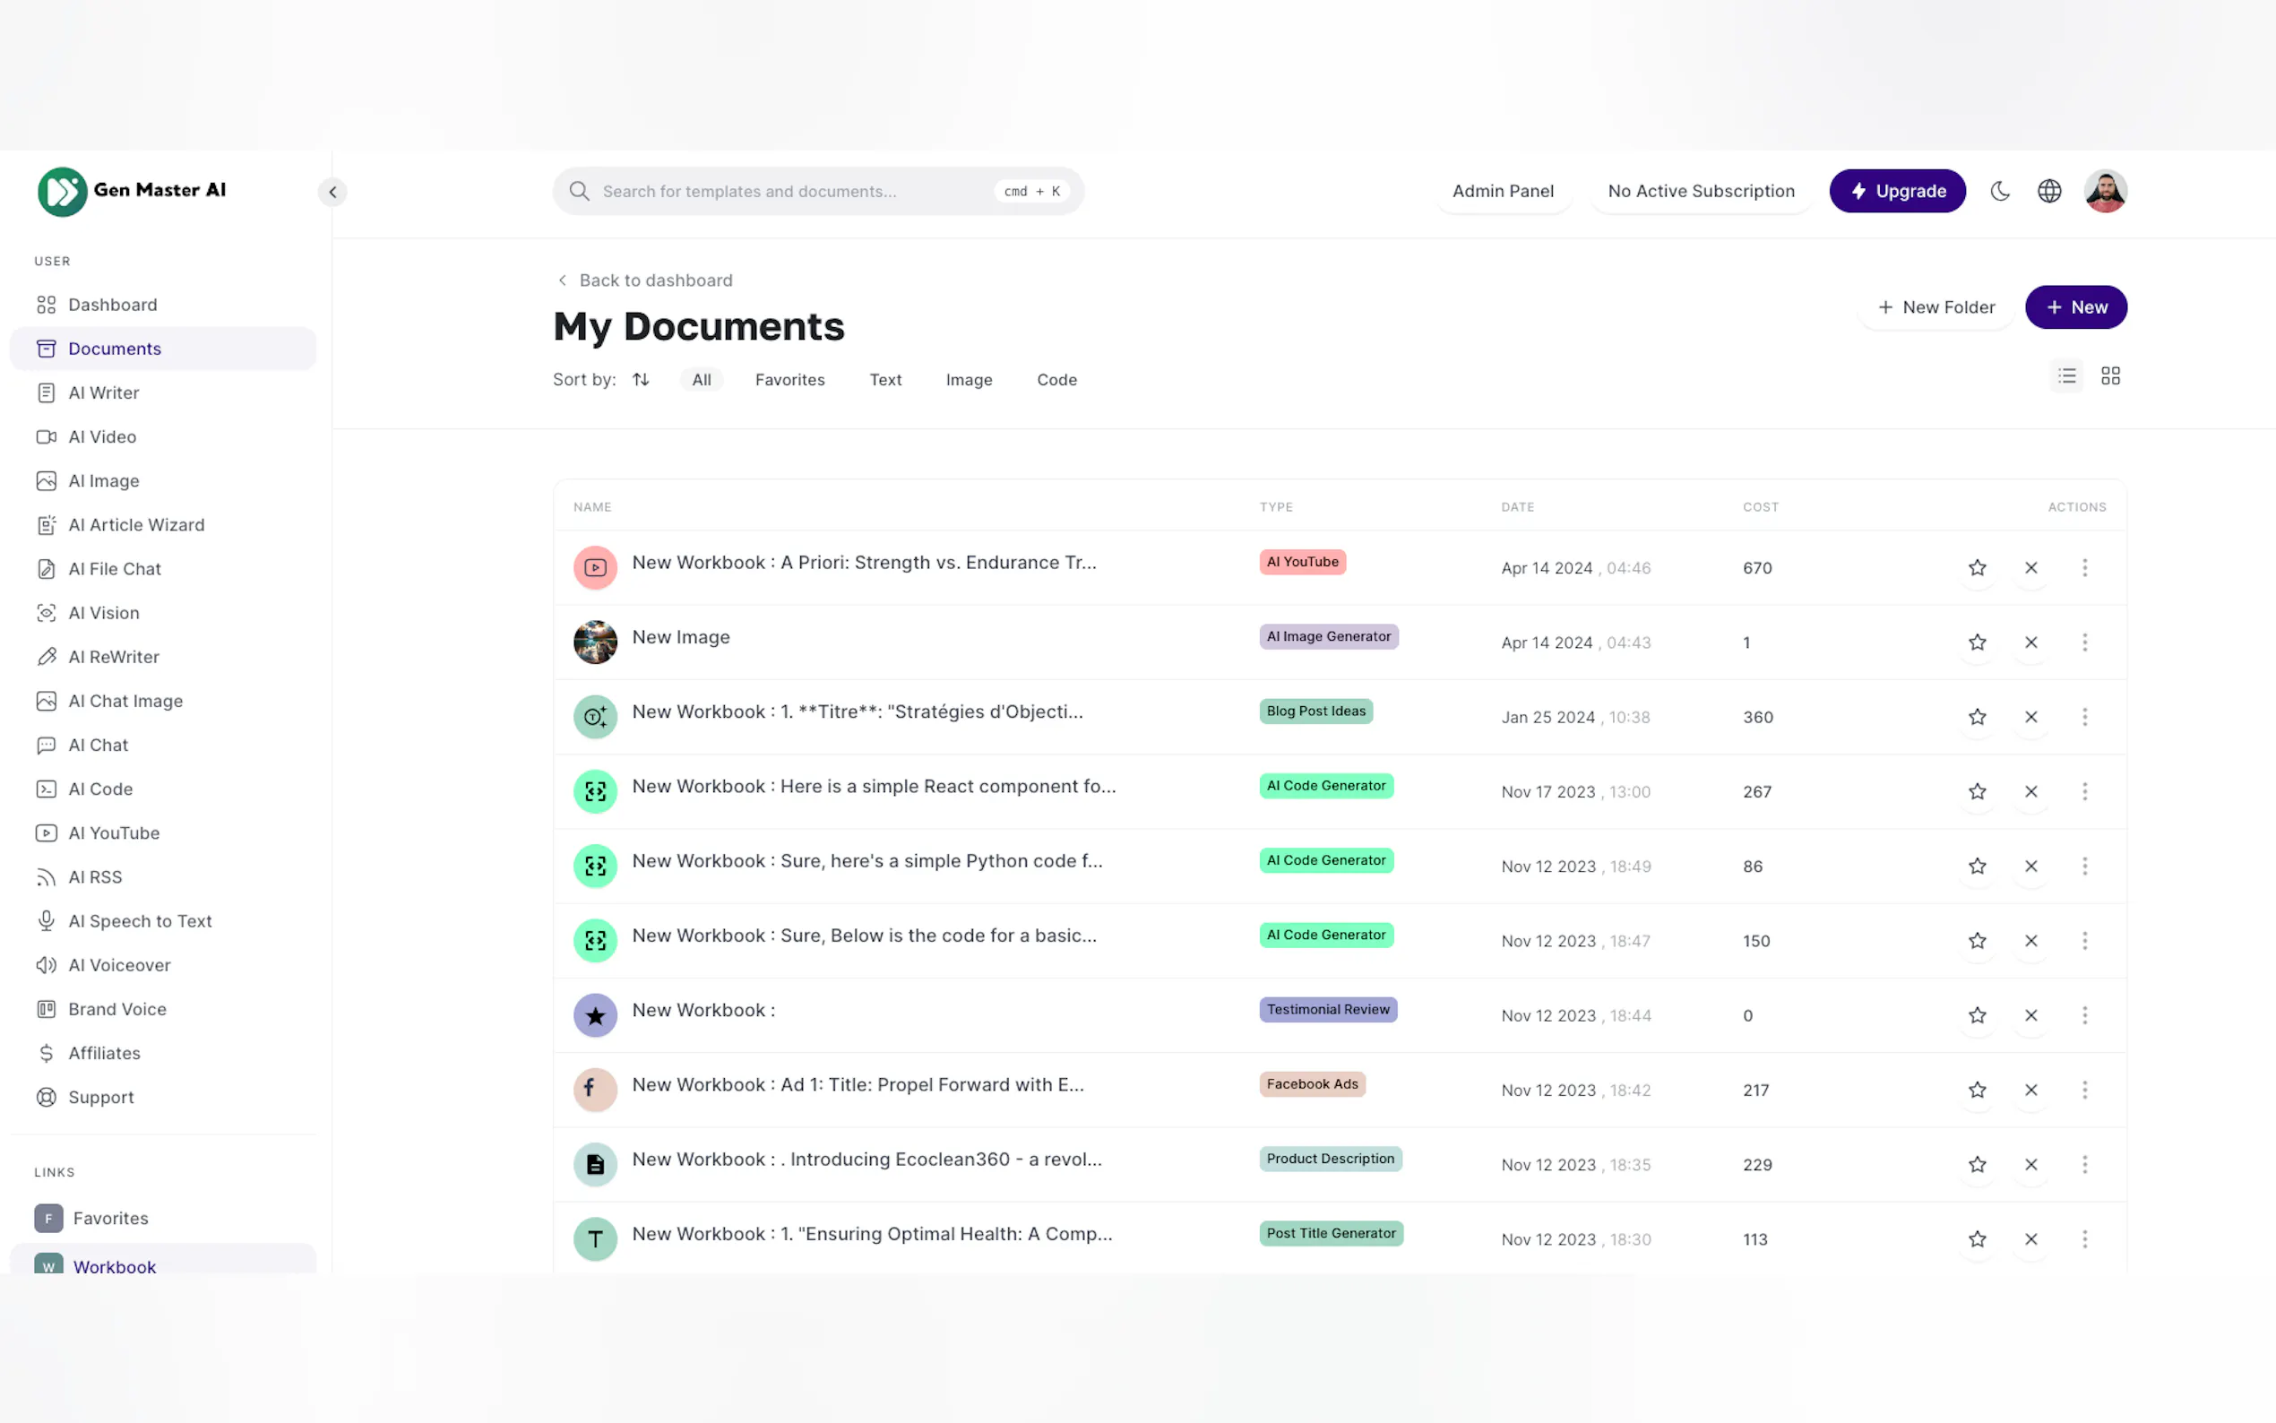Image resolution: width=2276 pixels, height=1423 pixels.
Task: Switch to the Favorites filter tab
Action: [x=789, y=379]
